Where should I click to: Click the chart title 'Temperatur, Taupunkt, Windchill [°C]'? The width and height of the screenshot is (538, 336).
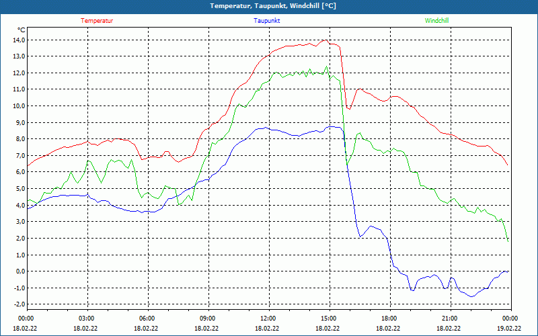pos(273,6)
